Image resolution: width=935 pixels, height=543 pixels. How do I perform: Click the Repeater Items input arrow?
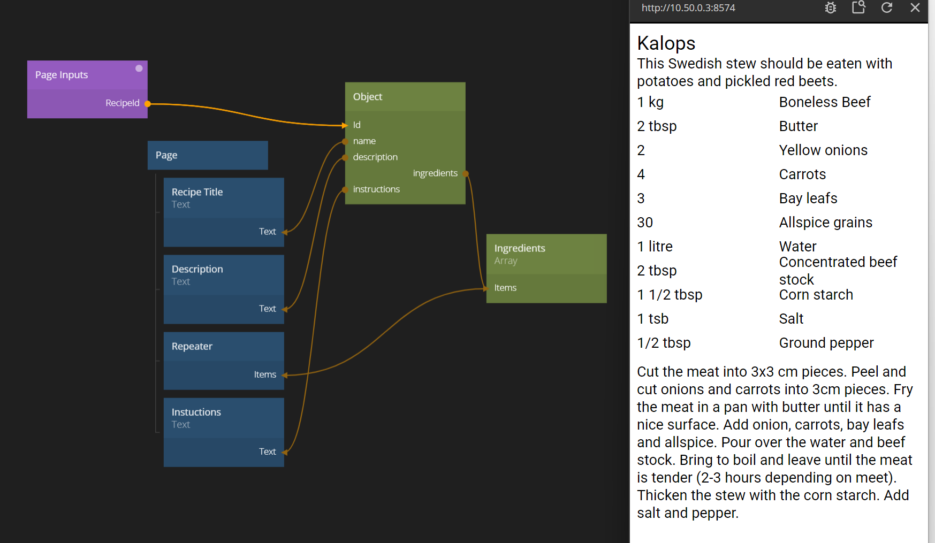click(285, 375)
